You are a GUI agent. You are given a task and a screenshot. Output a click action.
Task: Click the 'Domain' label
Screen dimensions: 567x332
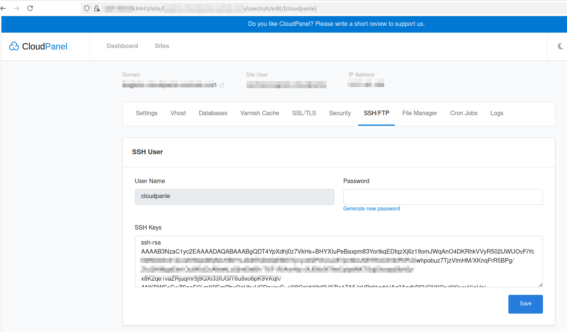[x=131, y=75]
